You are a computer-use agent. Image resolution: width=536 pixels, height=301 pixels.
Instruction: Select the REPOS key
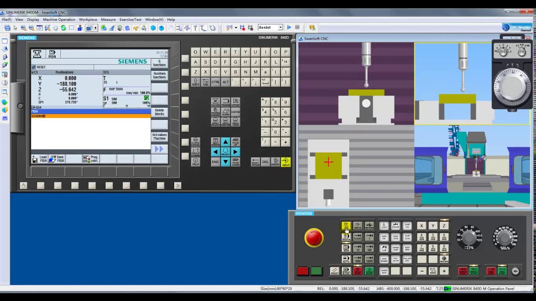[357, 226]
